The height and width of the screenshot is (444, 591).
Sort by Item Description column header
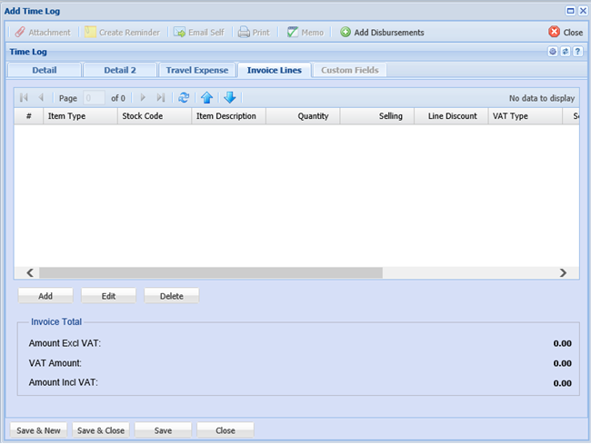pyautogui.click(x=226, y=116)
